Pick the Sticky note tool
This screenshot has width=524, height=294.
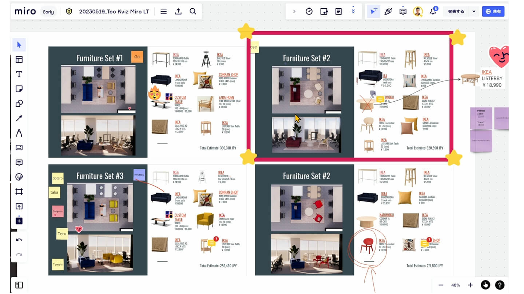(x=19, y=89)
